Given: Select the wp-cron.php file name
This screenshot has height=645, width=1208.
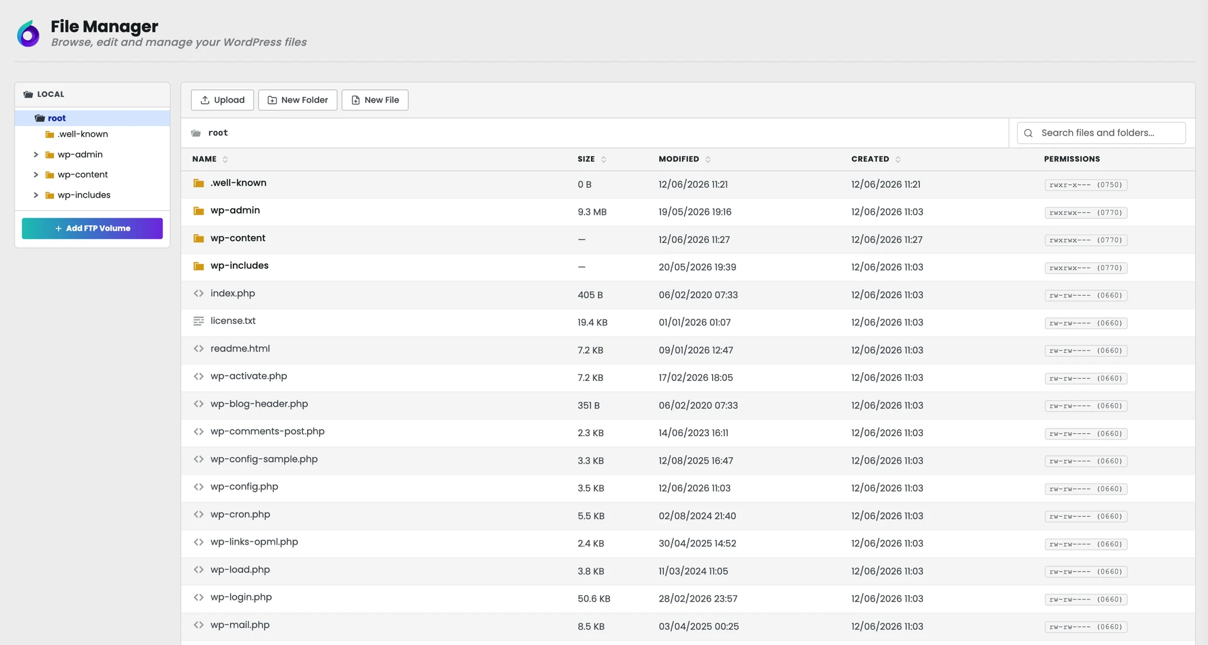Looking at the screenshot, I should 240,514.
